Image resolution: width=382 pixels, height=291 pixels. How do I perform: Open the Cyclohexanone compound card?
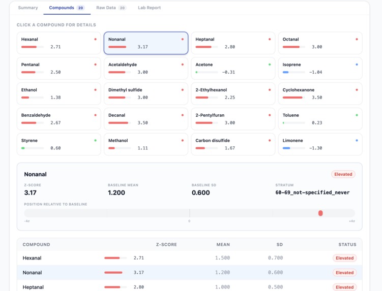(x=320, y=93)
